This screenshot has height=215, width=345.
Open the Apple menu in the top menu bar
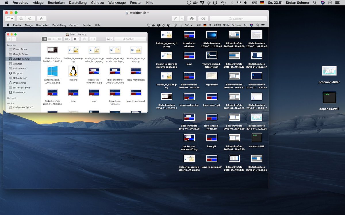(6, 3)
